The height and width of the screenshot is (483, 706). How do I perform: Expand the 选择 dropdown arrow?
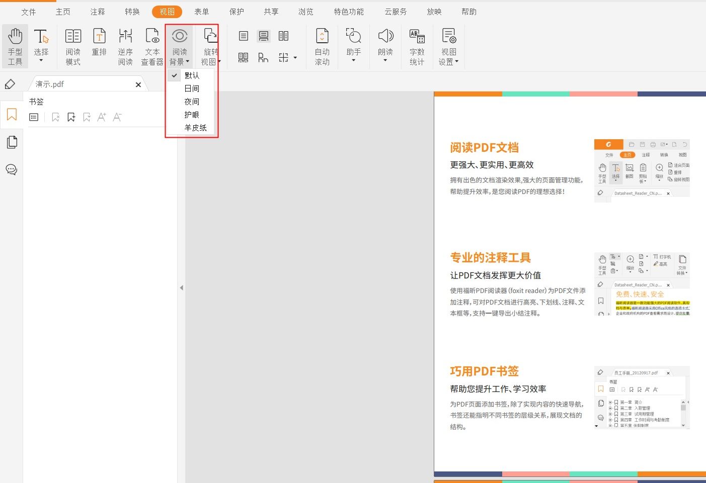(x=41, y=60)
